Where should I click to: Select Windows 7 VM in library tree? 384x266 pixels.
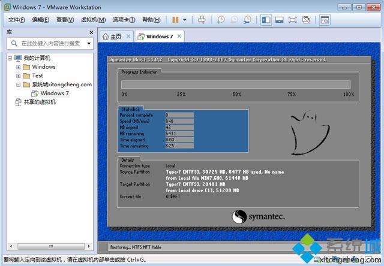click(x=54, y=93)
